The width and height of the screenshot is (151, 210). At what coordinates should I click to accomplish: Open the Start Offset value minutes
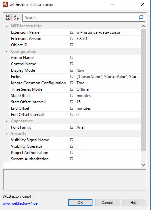(108, 95)
